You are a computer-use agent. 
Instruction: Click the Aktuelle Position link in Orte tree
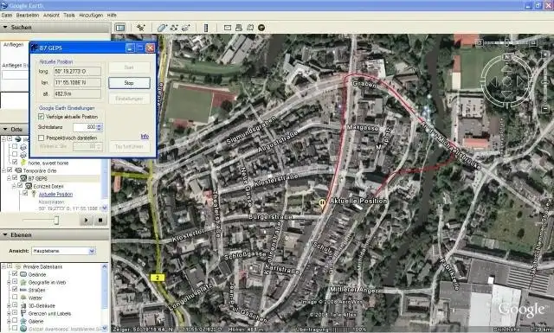point(55,195)
